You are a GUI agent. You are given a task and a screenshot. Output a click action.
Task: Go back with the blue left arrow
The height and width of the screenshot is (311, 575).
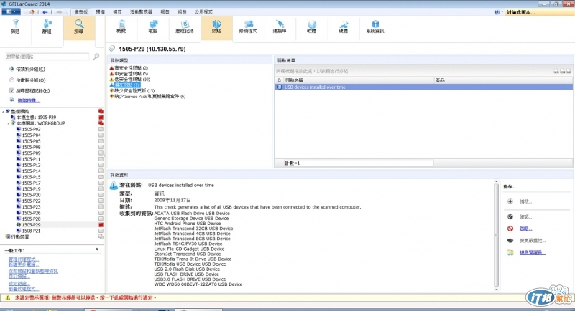45,12
